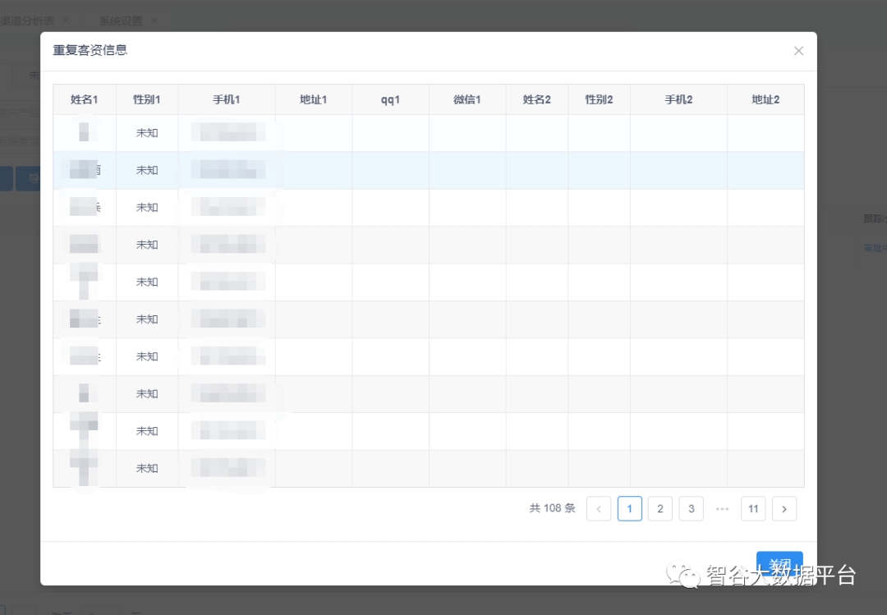Jump to page 2 of results
Image resolution: width=887 pixels, height=615 pixels.
click(660, 508)
